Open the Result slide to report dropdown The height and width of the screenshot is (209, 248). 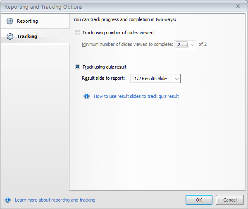click(155, 78)
